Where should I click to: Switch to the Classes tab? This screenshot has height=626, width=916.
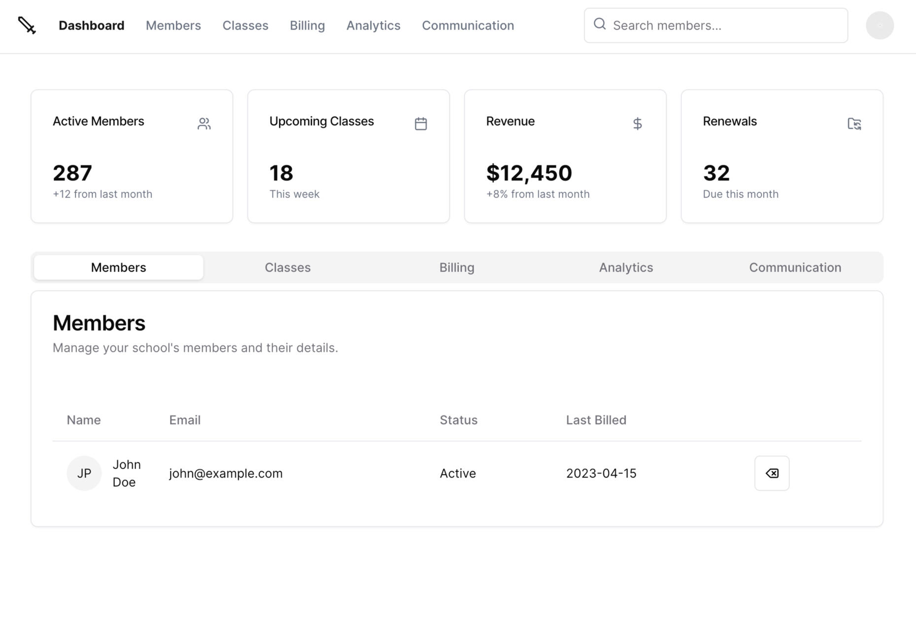288,267
